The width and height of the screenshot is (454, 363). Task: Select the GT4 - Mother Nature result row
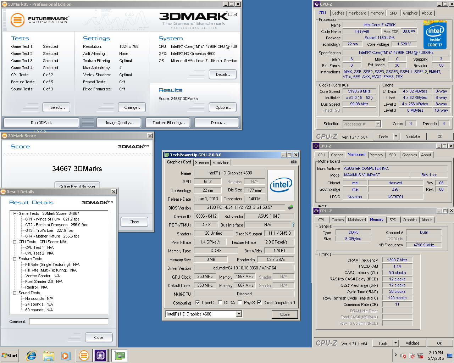(52, 236)
